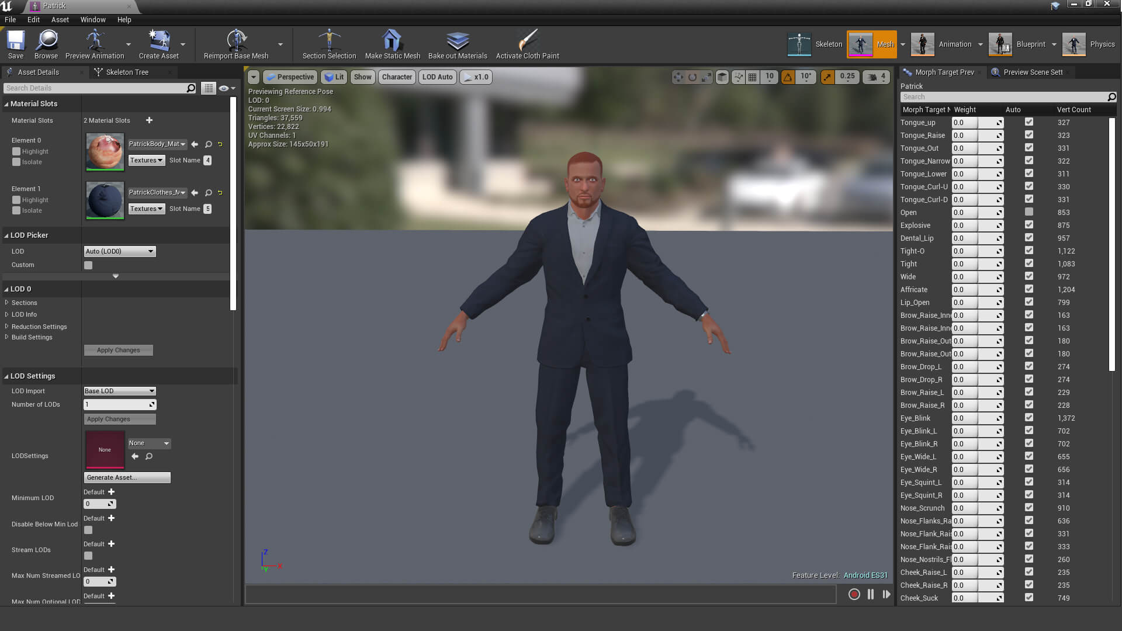Click Bake out Materials icon
This screenshot has width=1122, height=631.
click(458, 41)
